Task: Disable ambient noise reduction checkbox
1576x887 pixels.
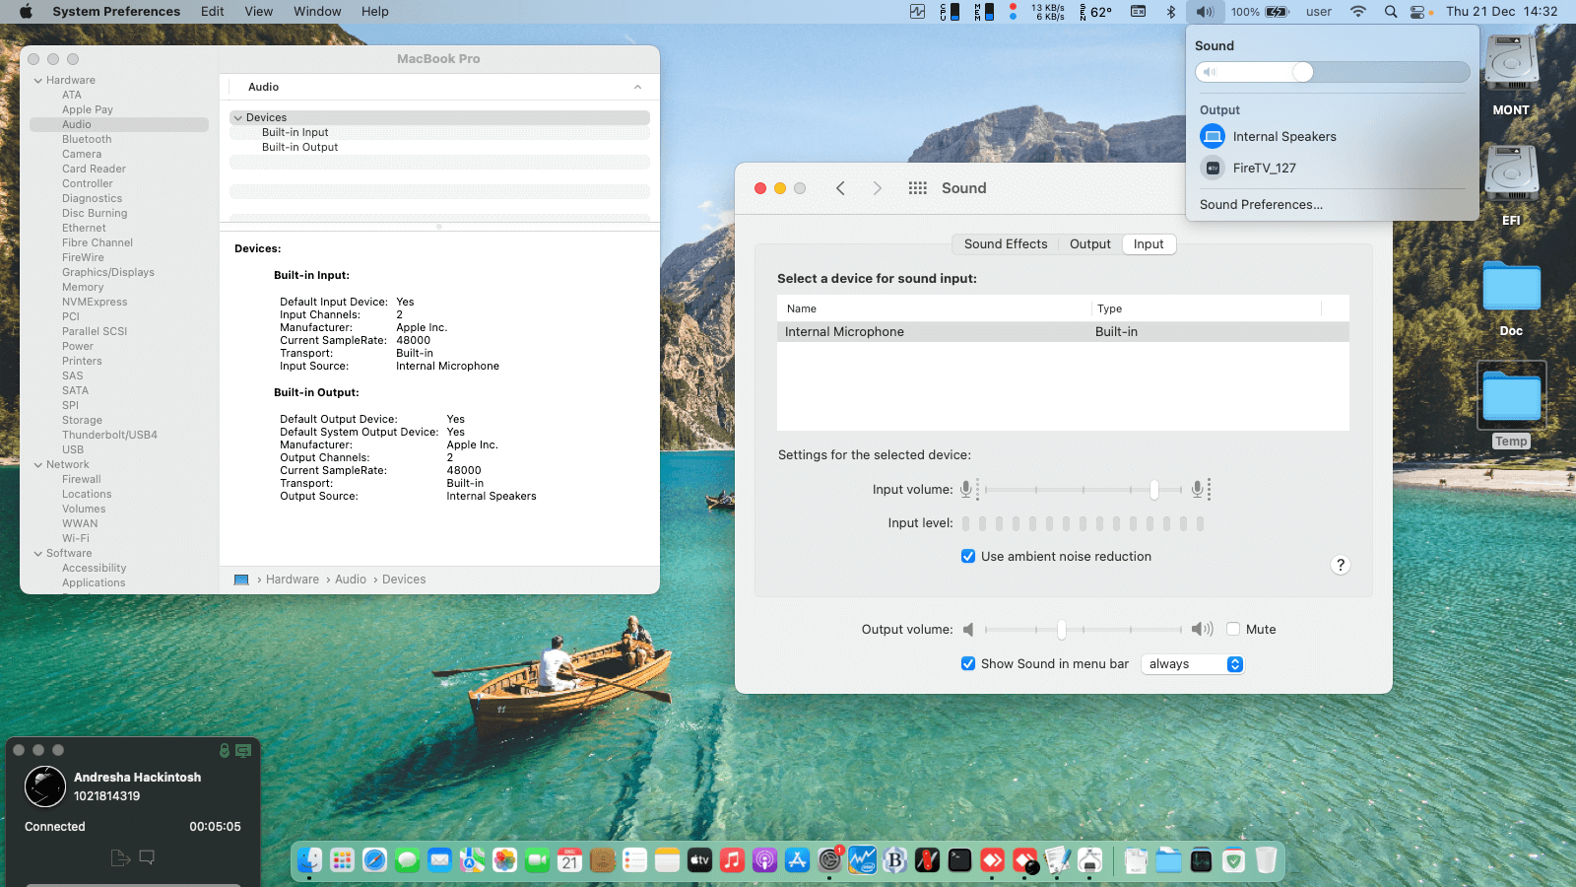Action: pyautogui.click(x=968, y=557)
